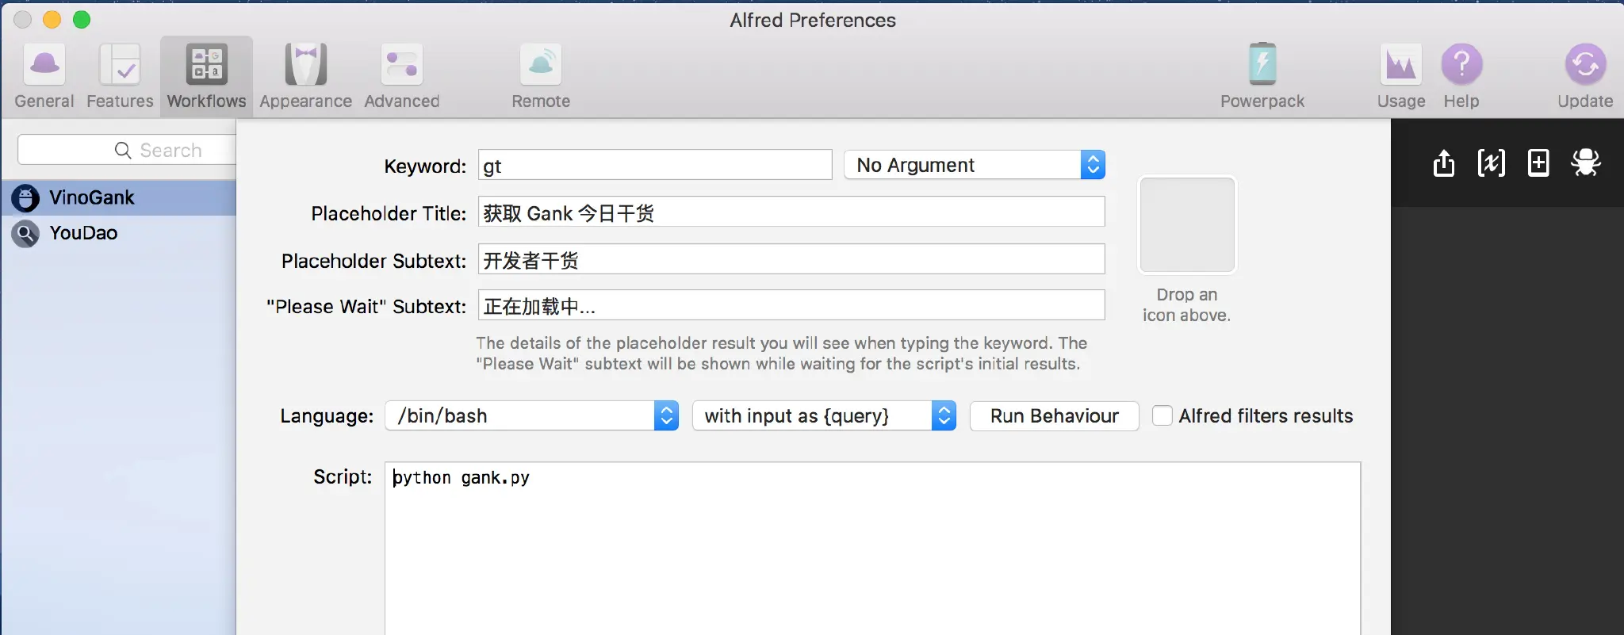Select the Workflows tab
Screen dimensions: 1624x635
(206, 77)
